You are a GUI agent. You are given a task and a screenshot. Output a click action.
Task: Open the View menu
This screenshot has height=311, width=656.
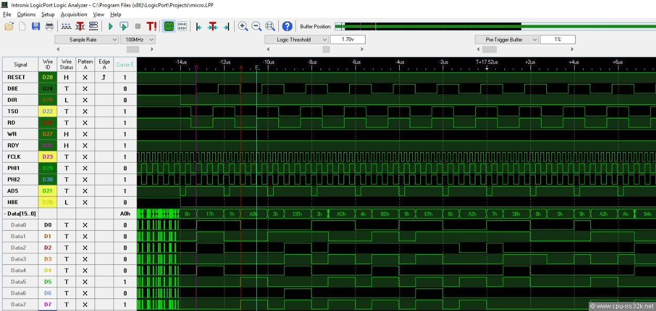click(98, 14)
